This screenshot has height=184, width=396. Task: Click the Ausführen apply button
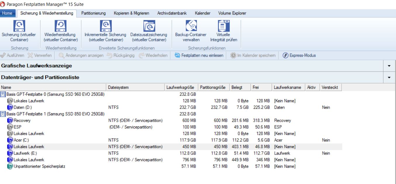(13, 55)
